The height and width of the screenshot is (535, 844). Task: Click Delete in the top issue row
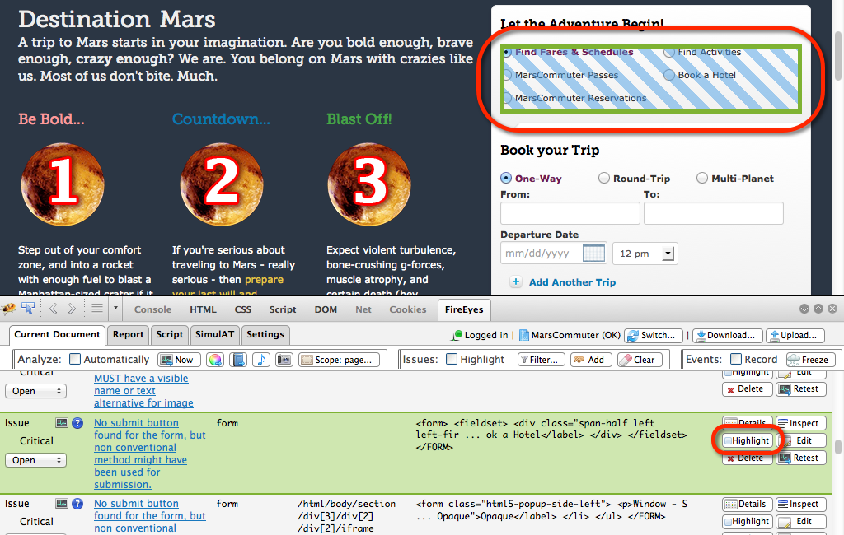coord(747,388)
